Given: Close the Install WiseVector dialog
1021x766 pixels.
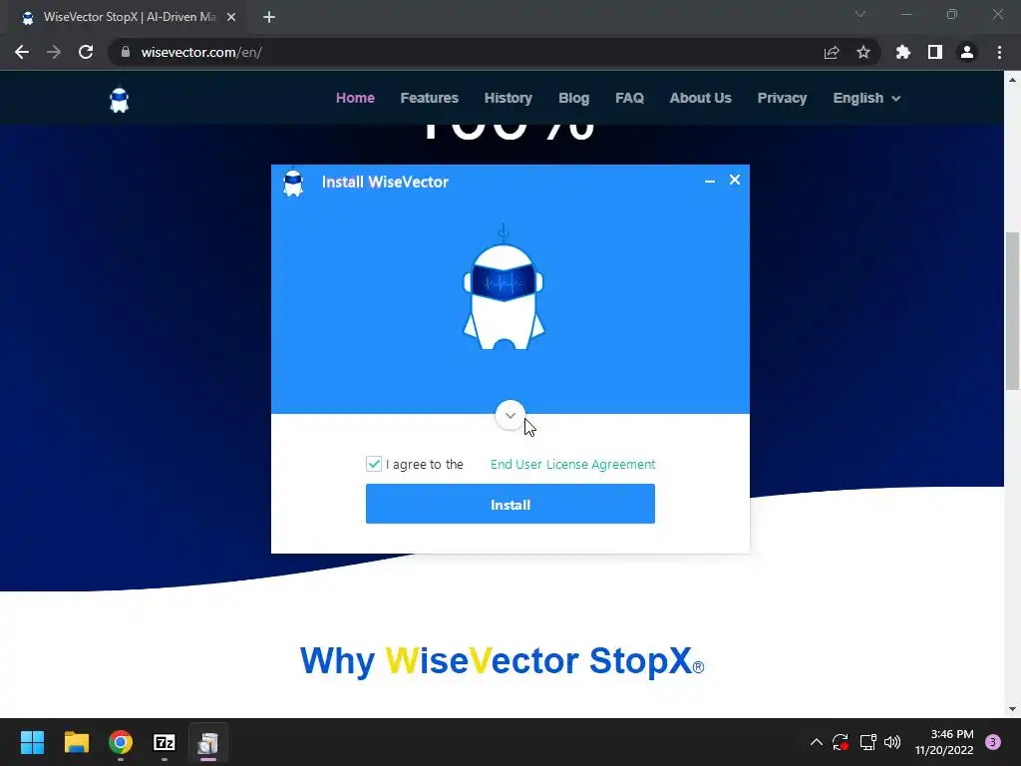Looking at the screenshot, I should [735, 180].
